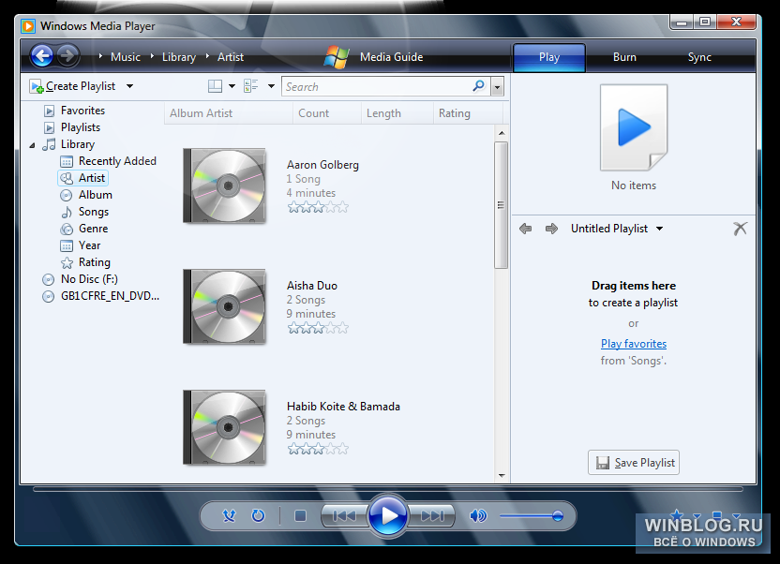Sort by Count column header
This screenshot has height=564, width=780.
pos(327,113)
